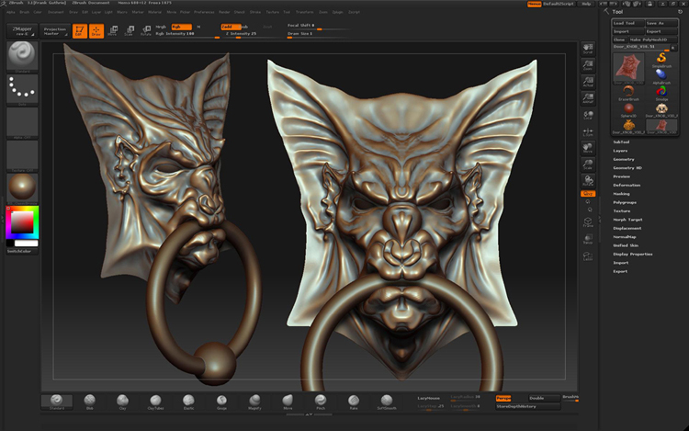This screenshot has height=431, width=689.
Task: Open the ZMapper plugin button
Action: click(22, 30)
